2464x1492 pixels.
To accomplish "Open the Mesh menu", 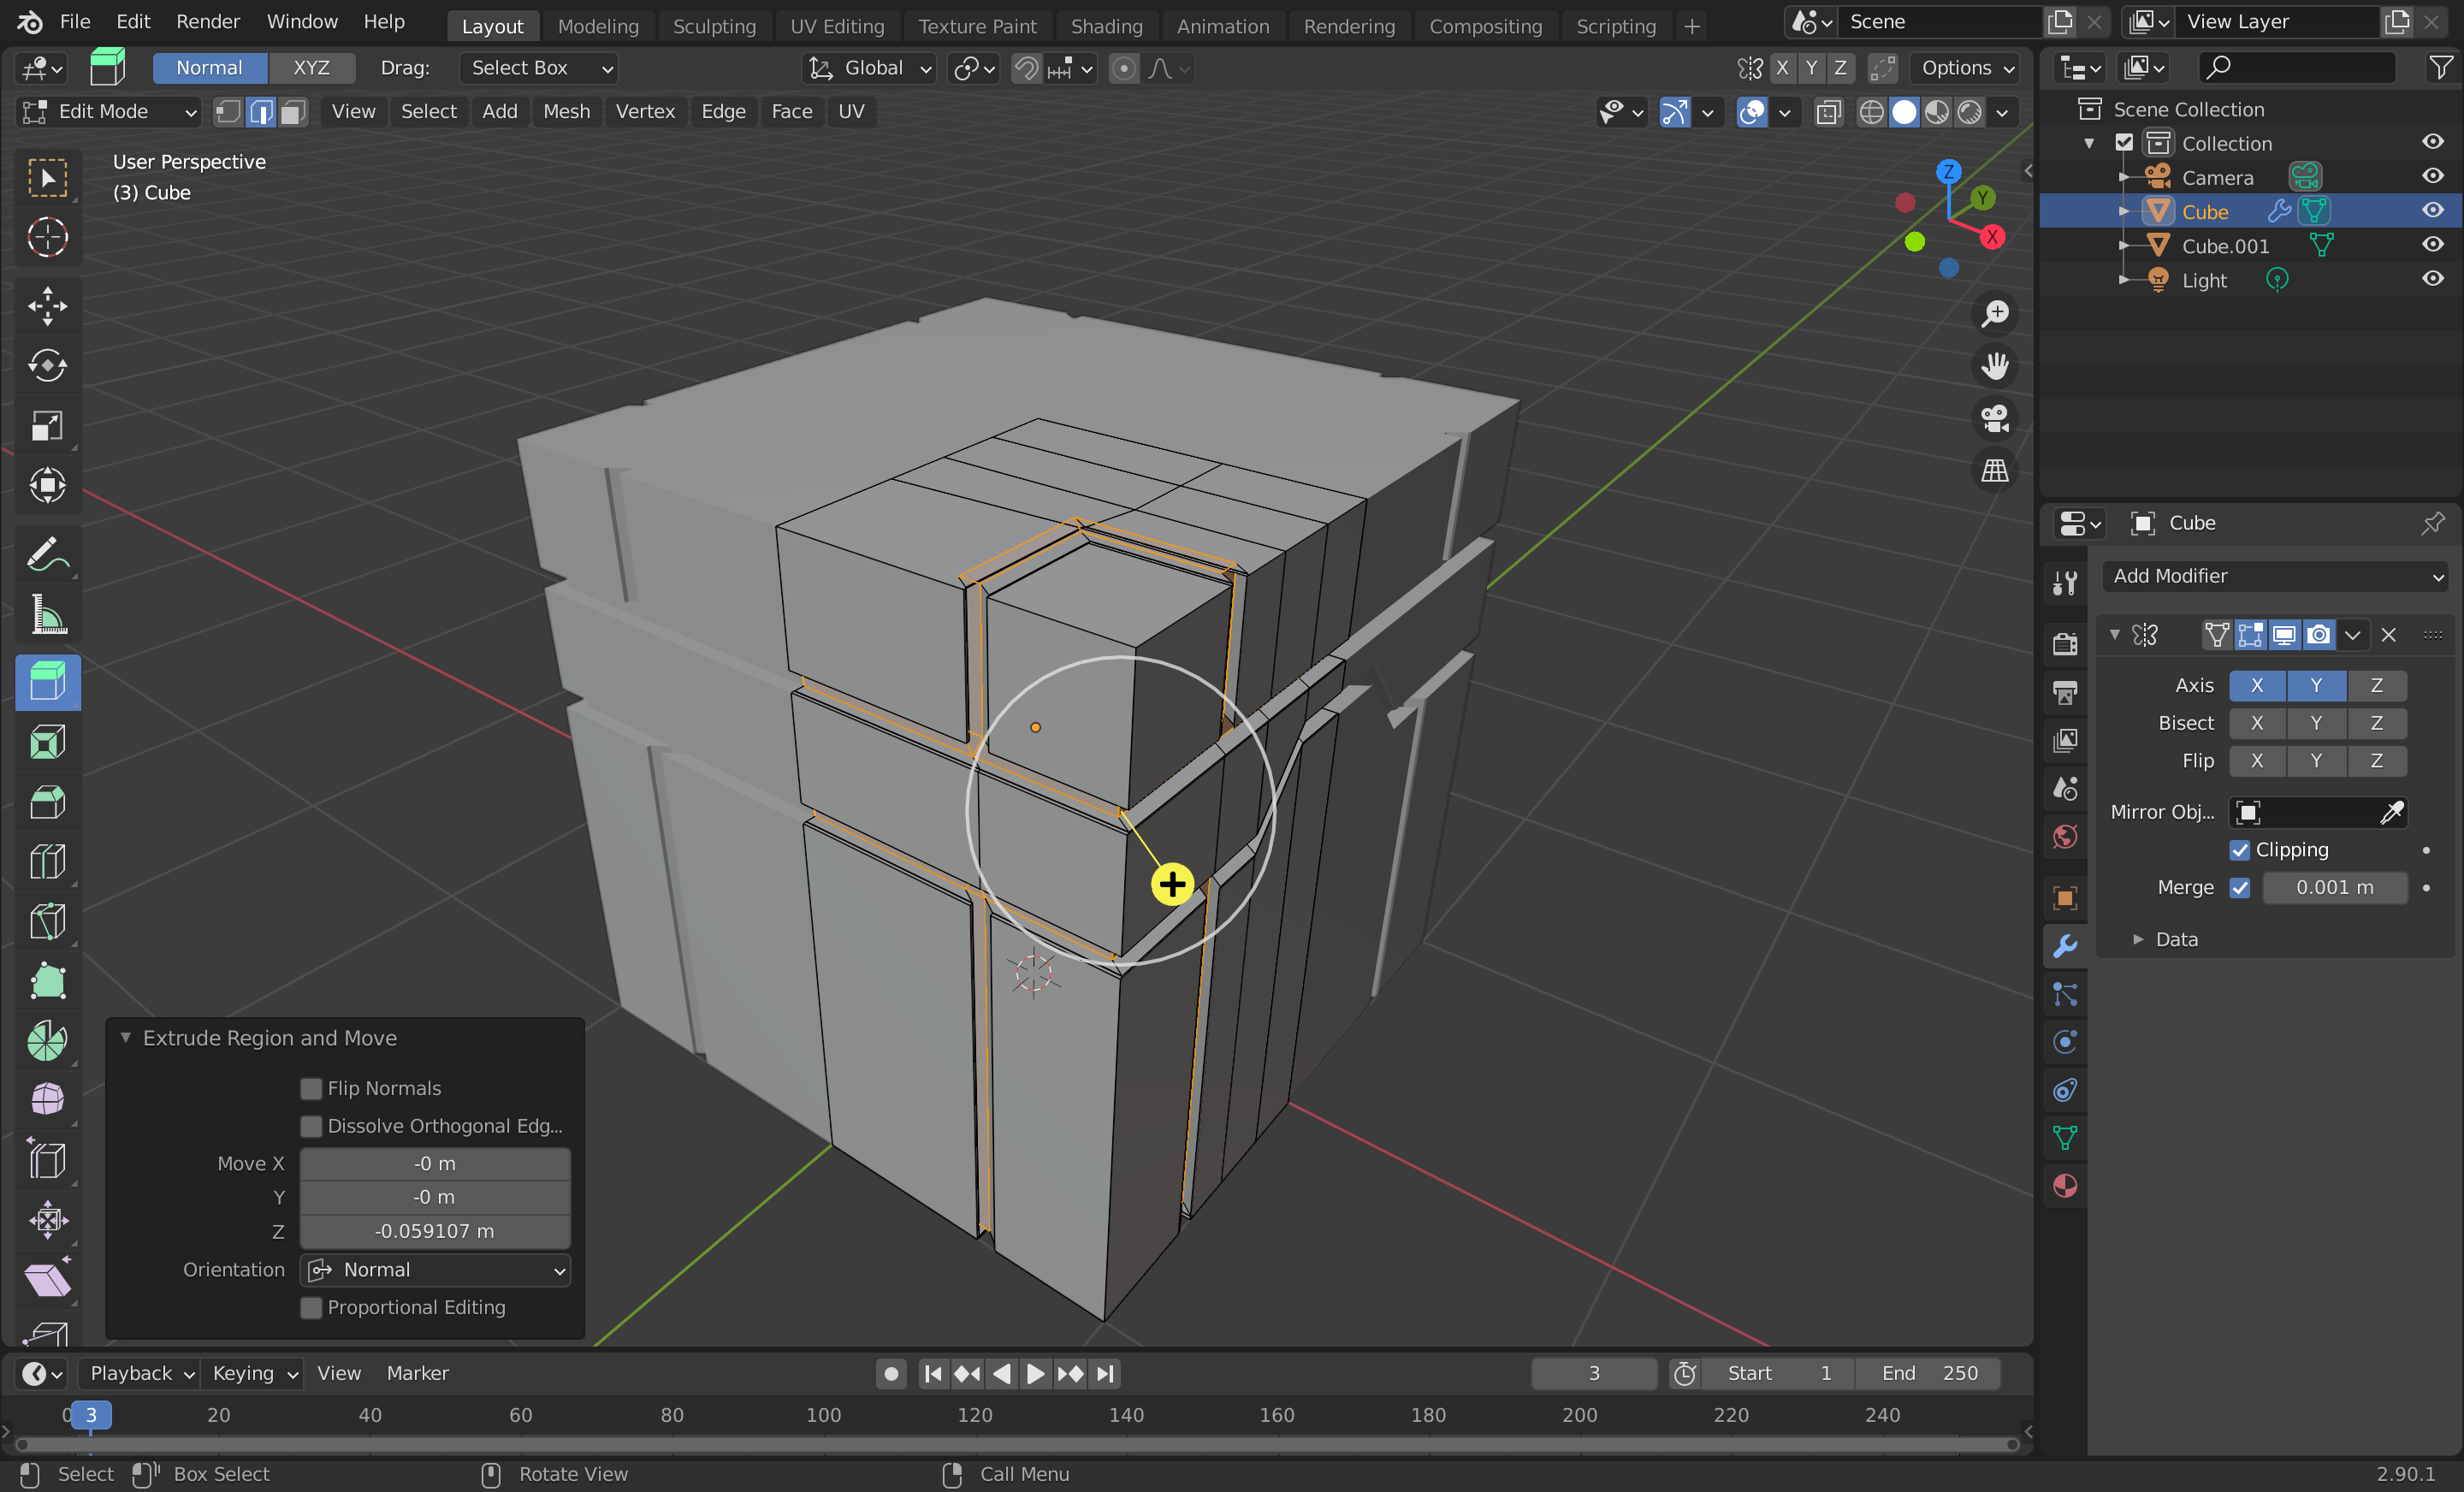I will point(566,111).
